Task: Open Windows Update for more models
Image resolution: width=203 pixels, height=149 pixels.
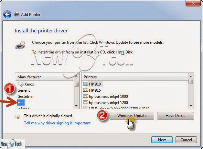Action: 132,116
